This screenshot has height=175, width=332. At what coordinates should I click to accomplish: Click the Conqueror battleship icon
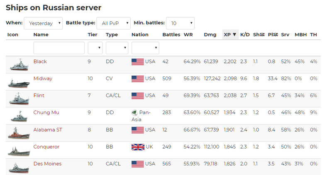coord(19,151)
